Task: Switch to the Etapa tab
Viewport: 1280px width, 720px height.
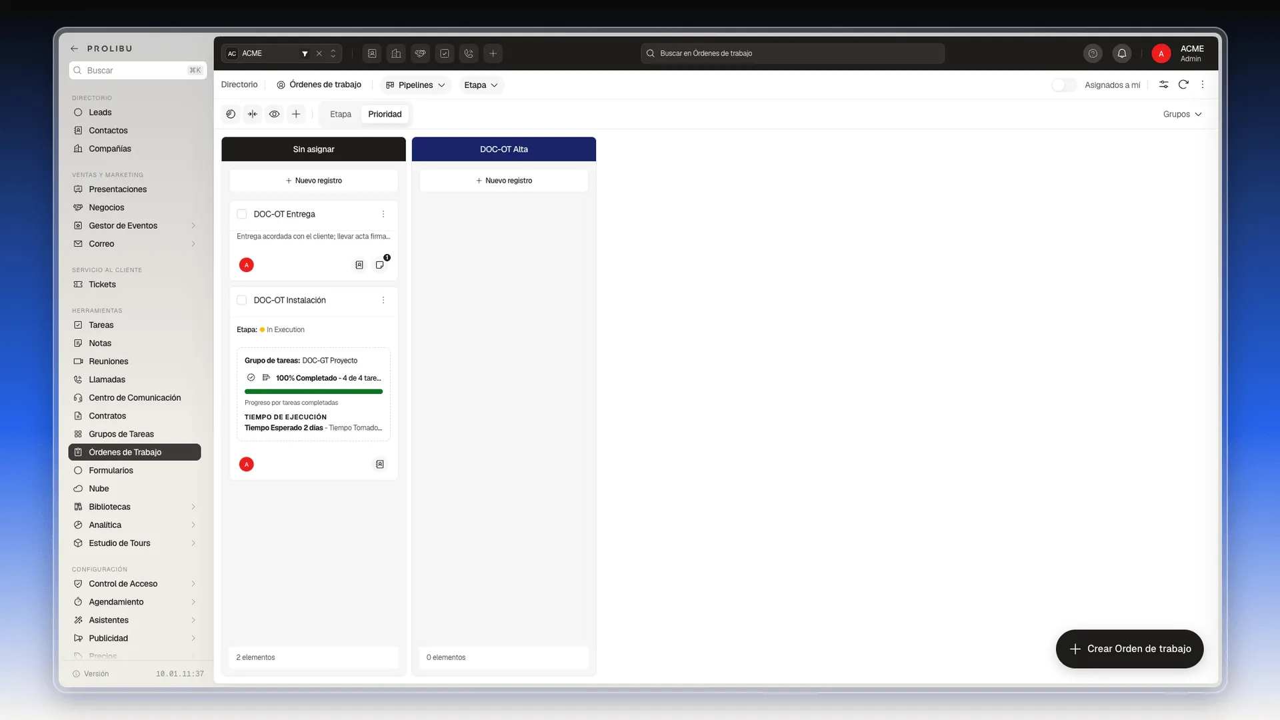Action: (x=340, y=114)
